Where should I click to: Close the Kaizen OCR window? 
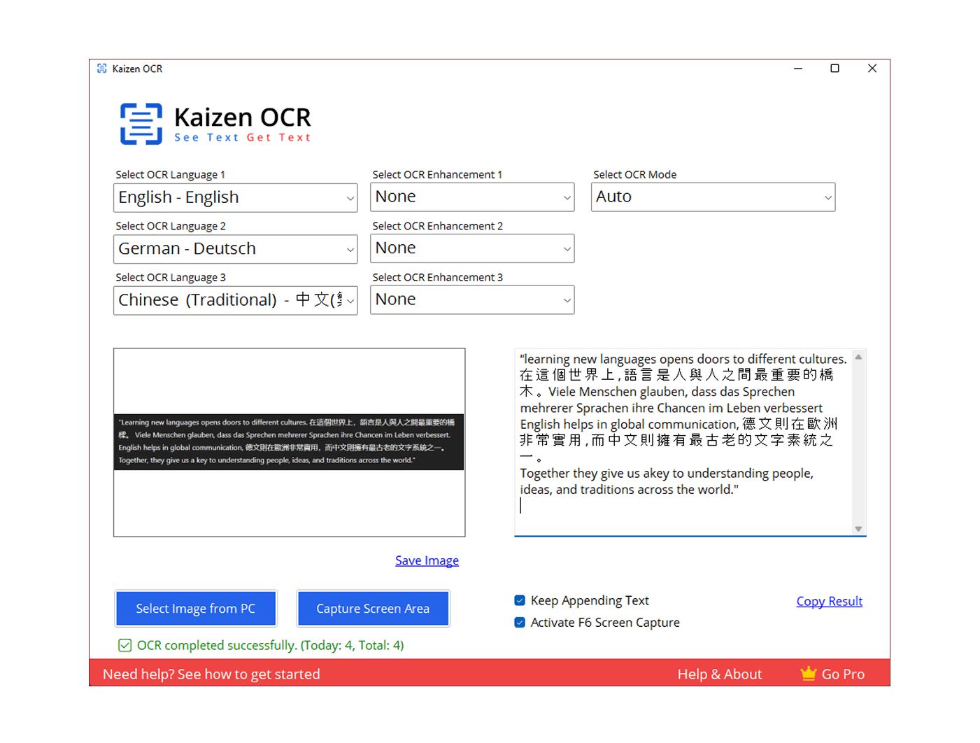pos(872,69)
